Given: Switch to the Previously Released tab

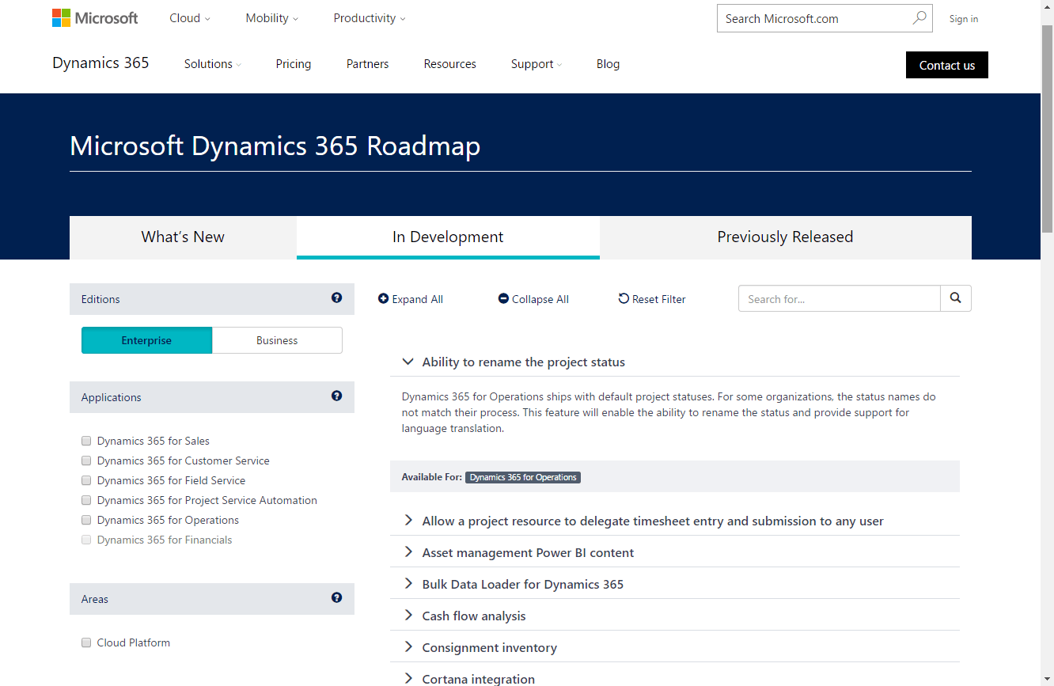Looking at the screenshot, I should pos(785,237).
